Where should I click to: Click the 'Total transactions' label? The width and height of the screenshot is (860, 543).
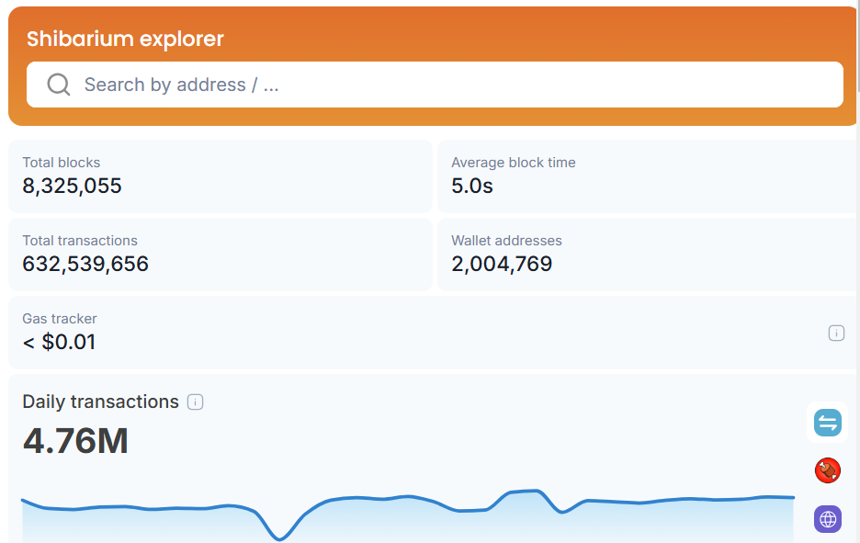(80, 241)
